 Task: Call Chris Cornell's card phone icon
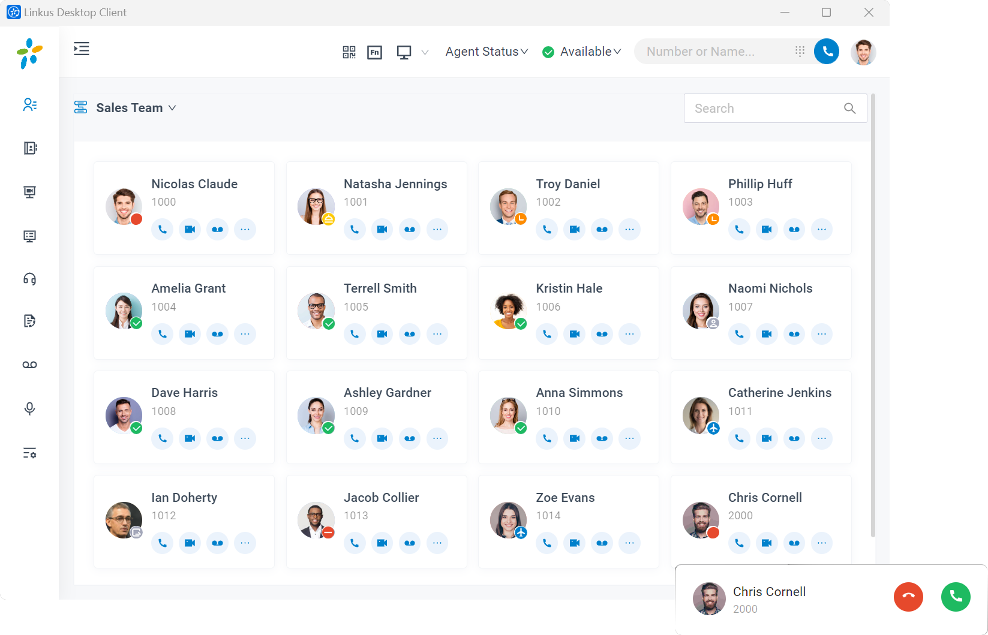[739, 543]
